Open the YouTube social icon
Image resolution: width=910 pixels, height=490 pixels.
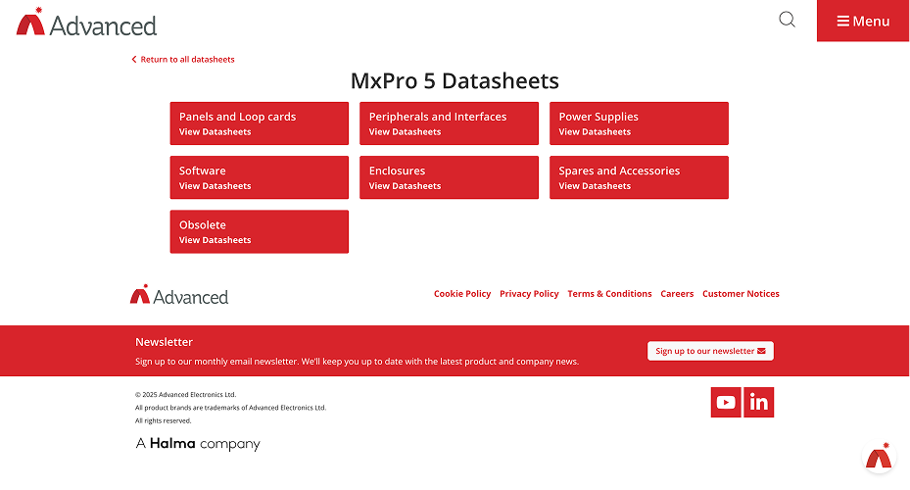point(726,403)
